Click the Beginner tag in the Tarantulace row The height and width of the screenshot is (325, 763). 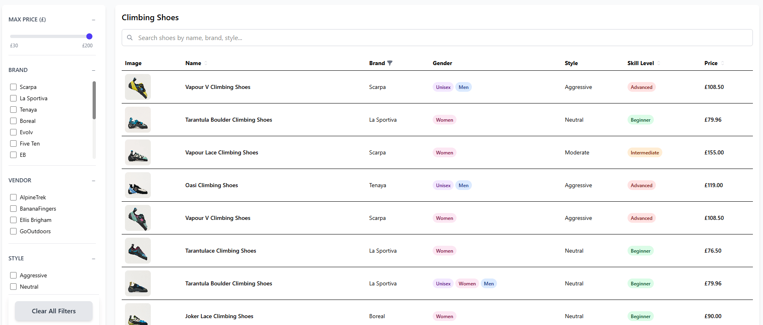coord(640,251)
